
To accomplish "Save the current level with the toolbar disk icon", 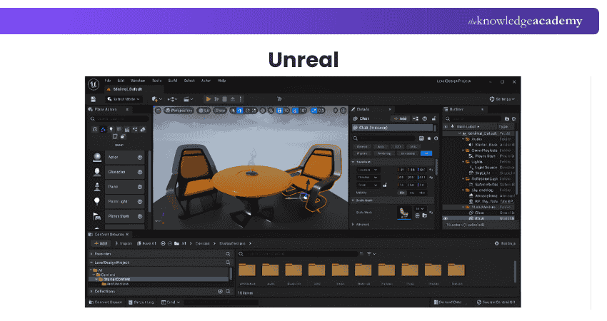I will point(94,99).
